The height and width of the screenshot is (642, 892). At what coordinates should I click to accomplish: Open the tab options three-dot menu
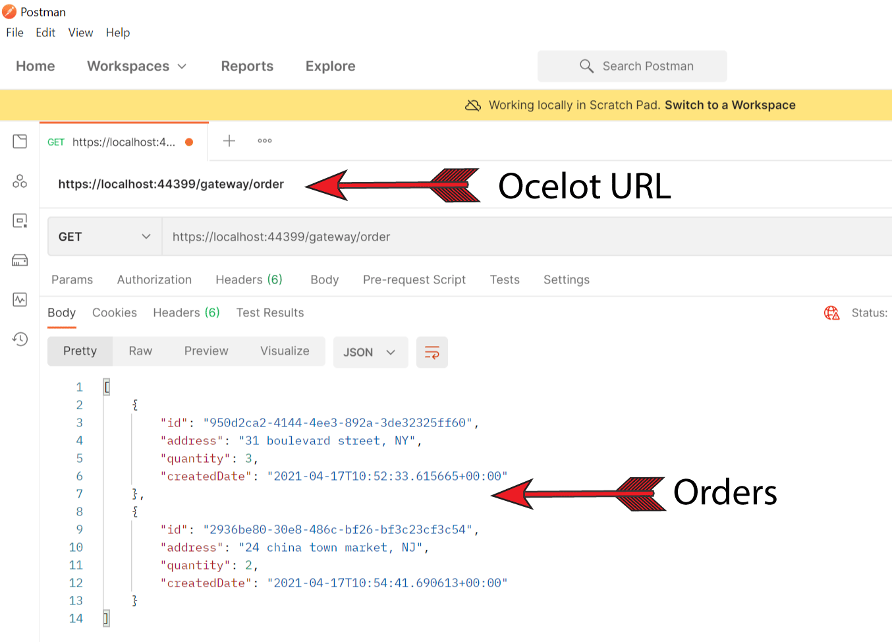[x=265, y=140]
